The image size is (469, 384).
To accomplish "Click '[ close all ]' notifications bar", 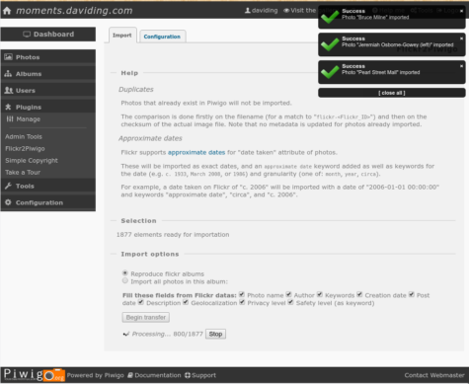I will (392, 93).
